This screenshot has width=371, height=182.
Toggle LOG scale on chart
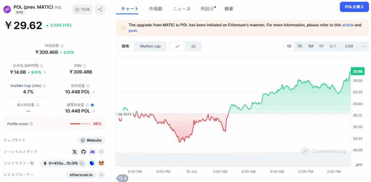click(349, 46)
